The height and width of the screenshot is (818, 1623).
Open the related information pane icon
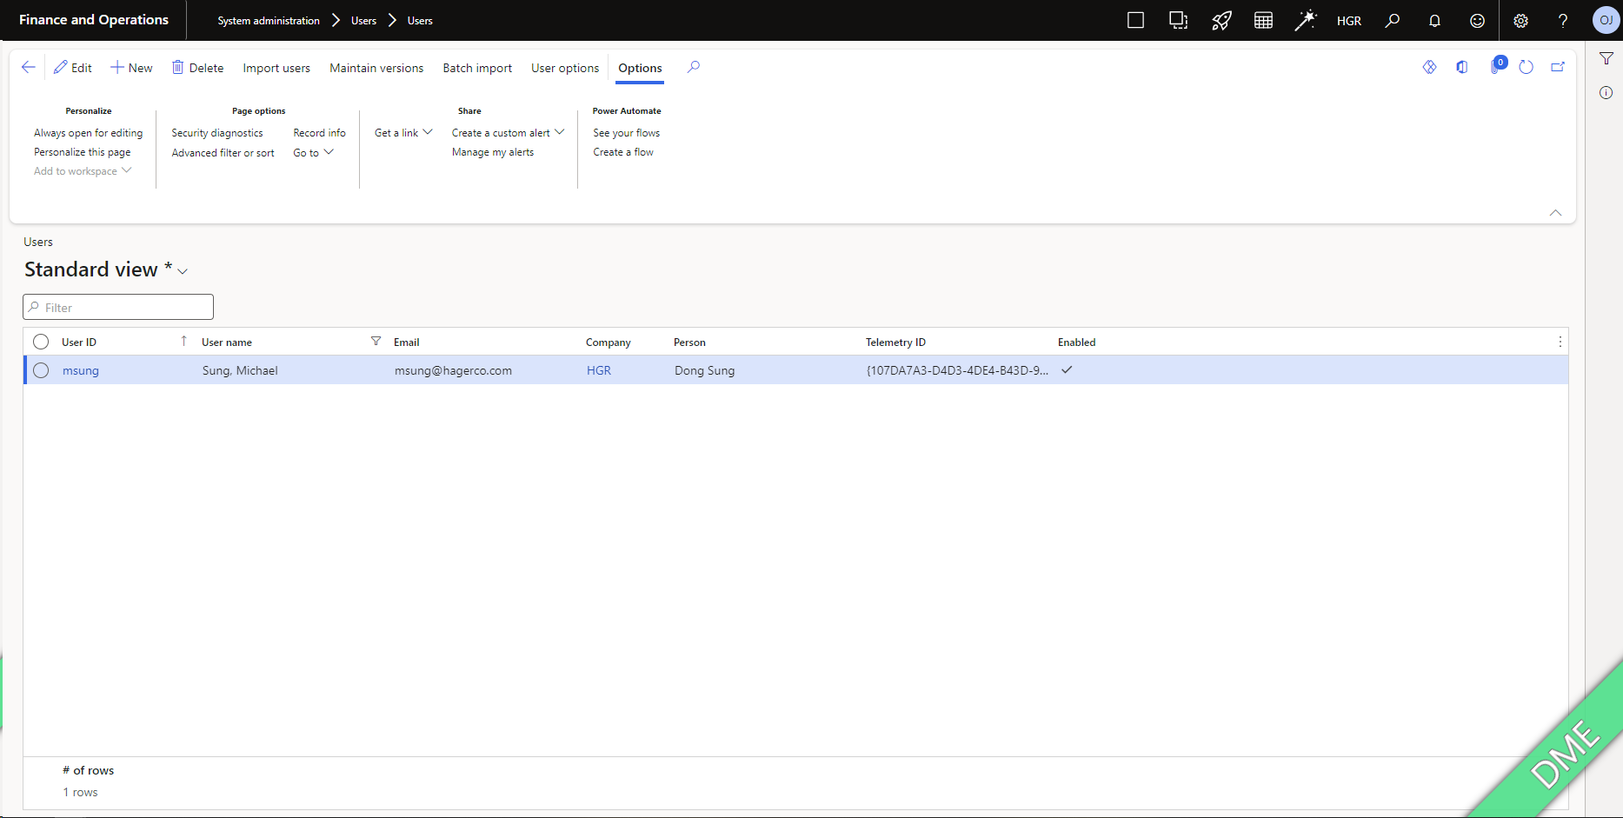[x=1606, y=92]
